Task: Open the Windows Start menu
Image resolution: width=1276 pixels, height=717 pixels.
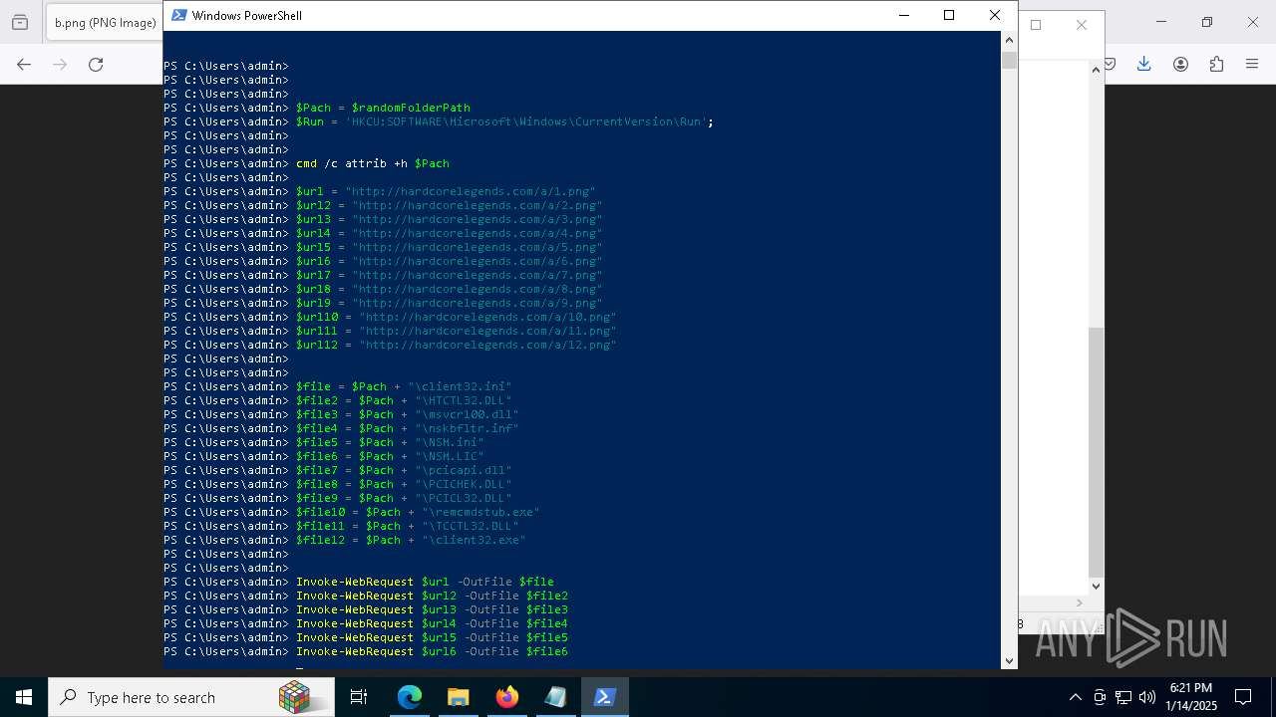Action: [x=24, y=697]
